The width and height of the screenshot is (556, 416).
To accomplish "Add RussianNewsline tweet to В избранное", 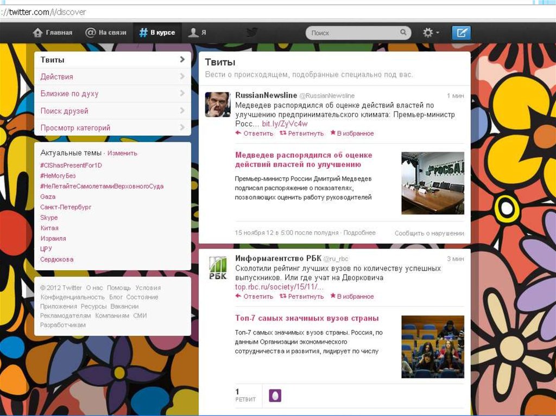I will click(x=352, y=133).
